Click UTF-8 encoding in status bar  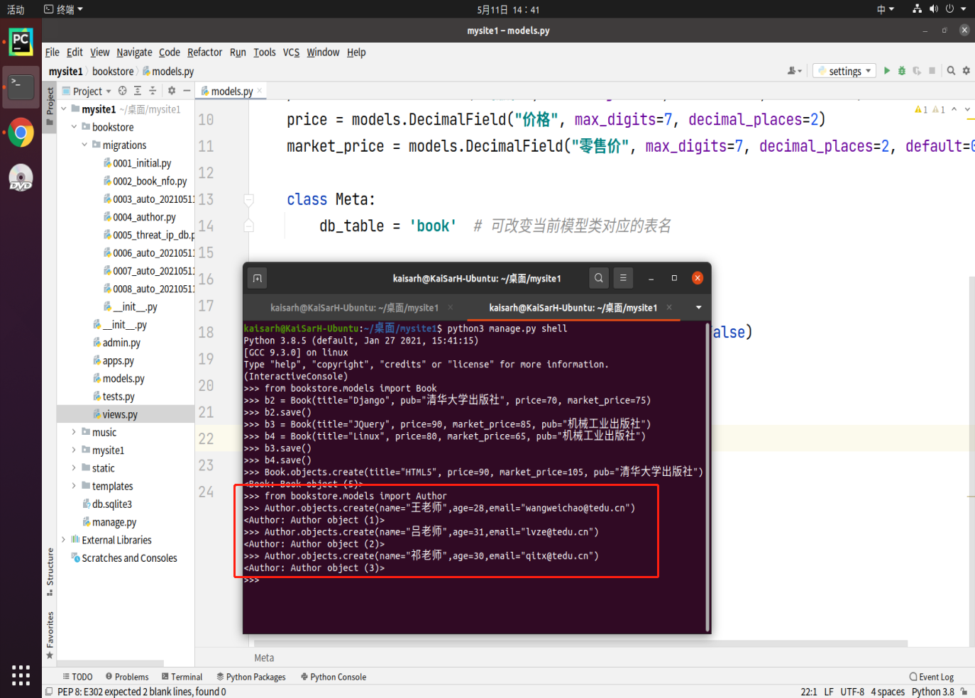(x=852, y=692)
